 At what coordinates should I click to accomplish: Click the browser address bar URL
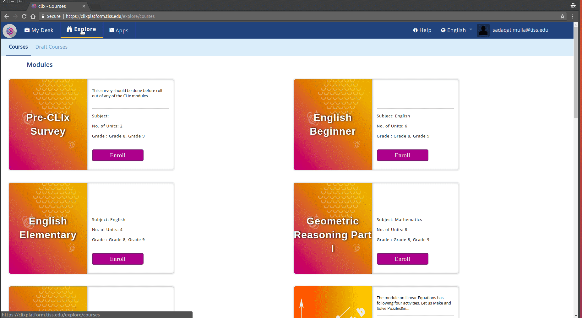(x=110, y=16)
